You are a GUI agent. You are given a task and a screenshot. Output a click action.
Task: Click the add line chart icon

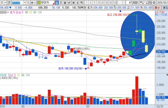146,3
